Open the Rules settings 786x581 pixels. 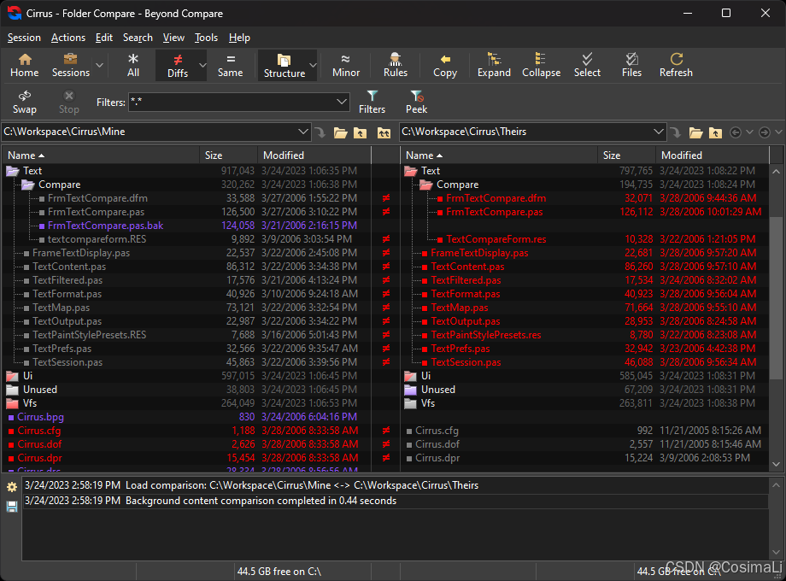[395, 65]
